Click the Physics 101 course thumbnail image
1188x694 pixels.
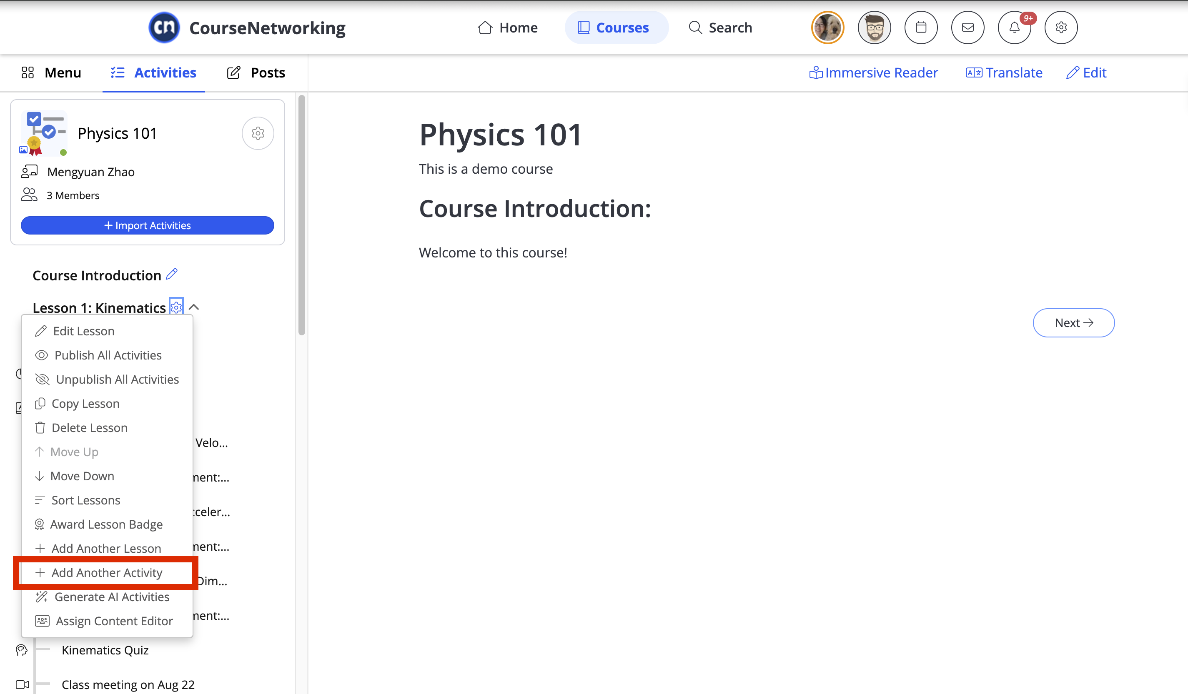[44, 133]
